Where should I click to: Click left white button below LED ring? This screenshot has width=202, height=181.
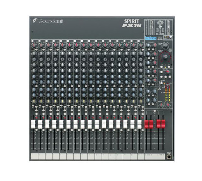(x=161, y=67)
